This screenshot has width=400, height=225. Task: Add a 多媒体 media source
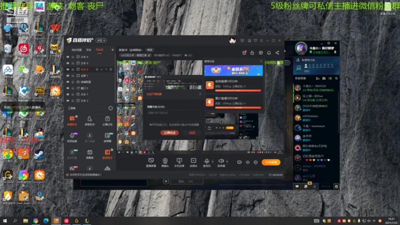[x=193, y=162]
